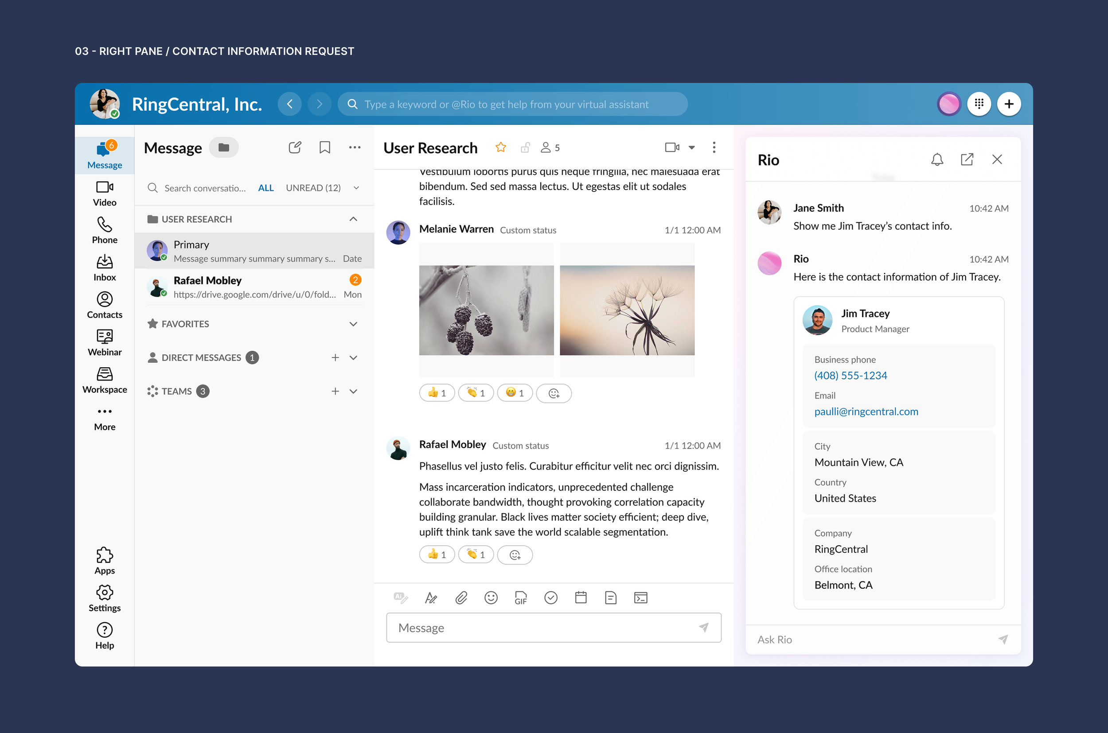1108x733 pixels.
Task: Open Rio notifications bell icon
Action: click(937, 160)
